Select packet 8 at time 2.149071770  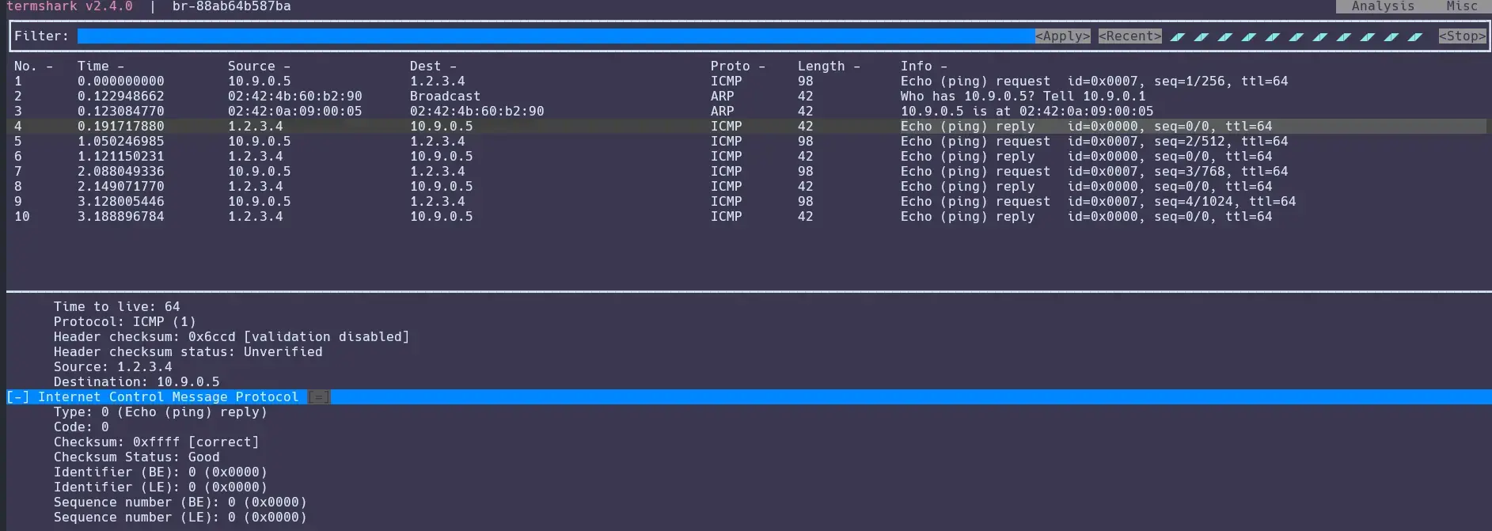coord(746,187)
